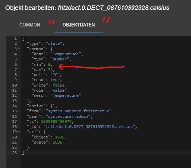Click the read value true
This screenshot has height=168, width=191.
click(55, 80)
